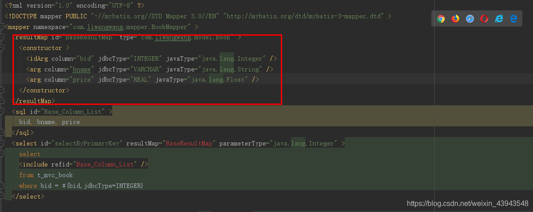
Task: Open the file in Chrome browser
Action: [x=441, y=19]
